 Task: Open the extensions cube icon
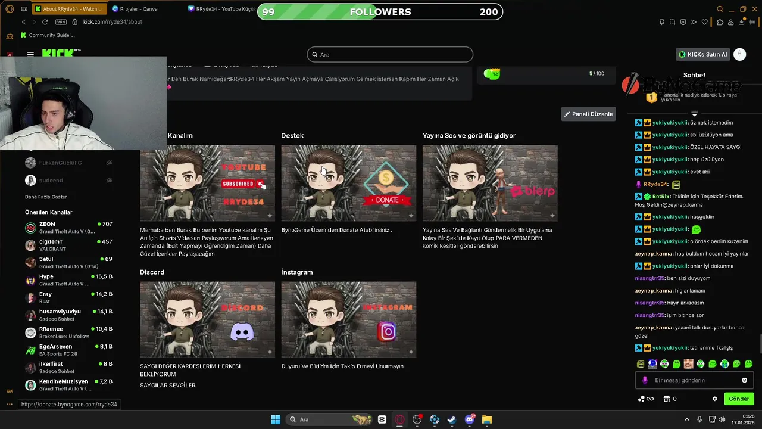click(720, 22)
